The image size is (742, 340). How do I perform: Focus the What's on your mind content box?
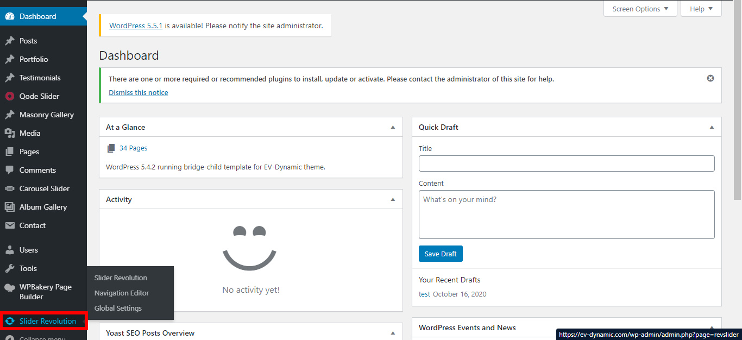click(567, 215)
